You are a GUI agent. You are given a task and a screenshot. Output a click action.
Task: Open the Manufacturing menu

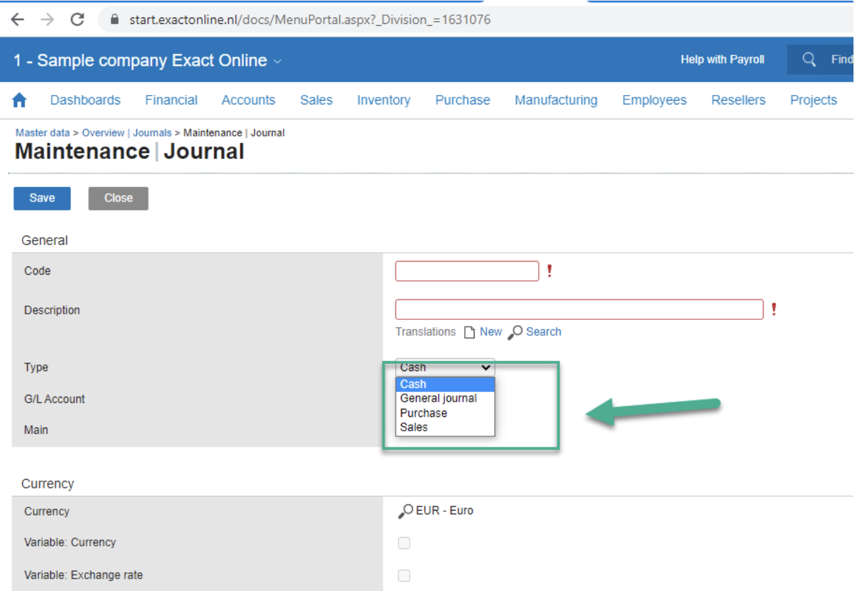(556, 100)
